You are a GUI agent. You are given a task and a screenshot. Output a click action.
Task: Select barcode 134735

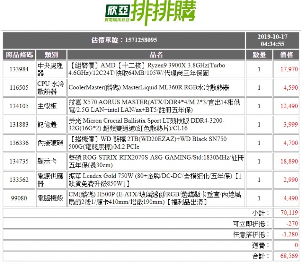coord(19,161)
